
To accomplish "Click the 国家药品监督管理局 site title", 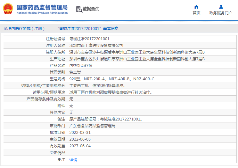I will click(x=42, y=7).
